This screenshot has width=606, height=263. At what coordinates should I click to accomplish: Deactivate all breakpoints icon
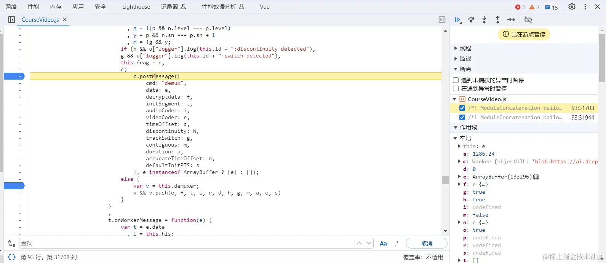pyautogui.click(x=528, y=20)
